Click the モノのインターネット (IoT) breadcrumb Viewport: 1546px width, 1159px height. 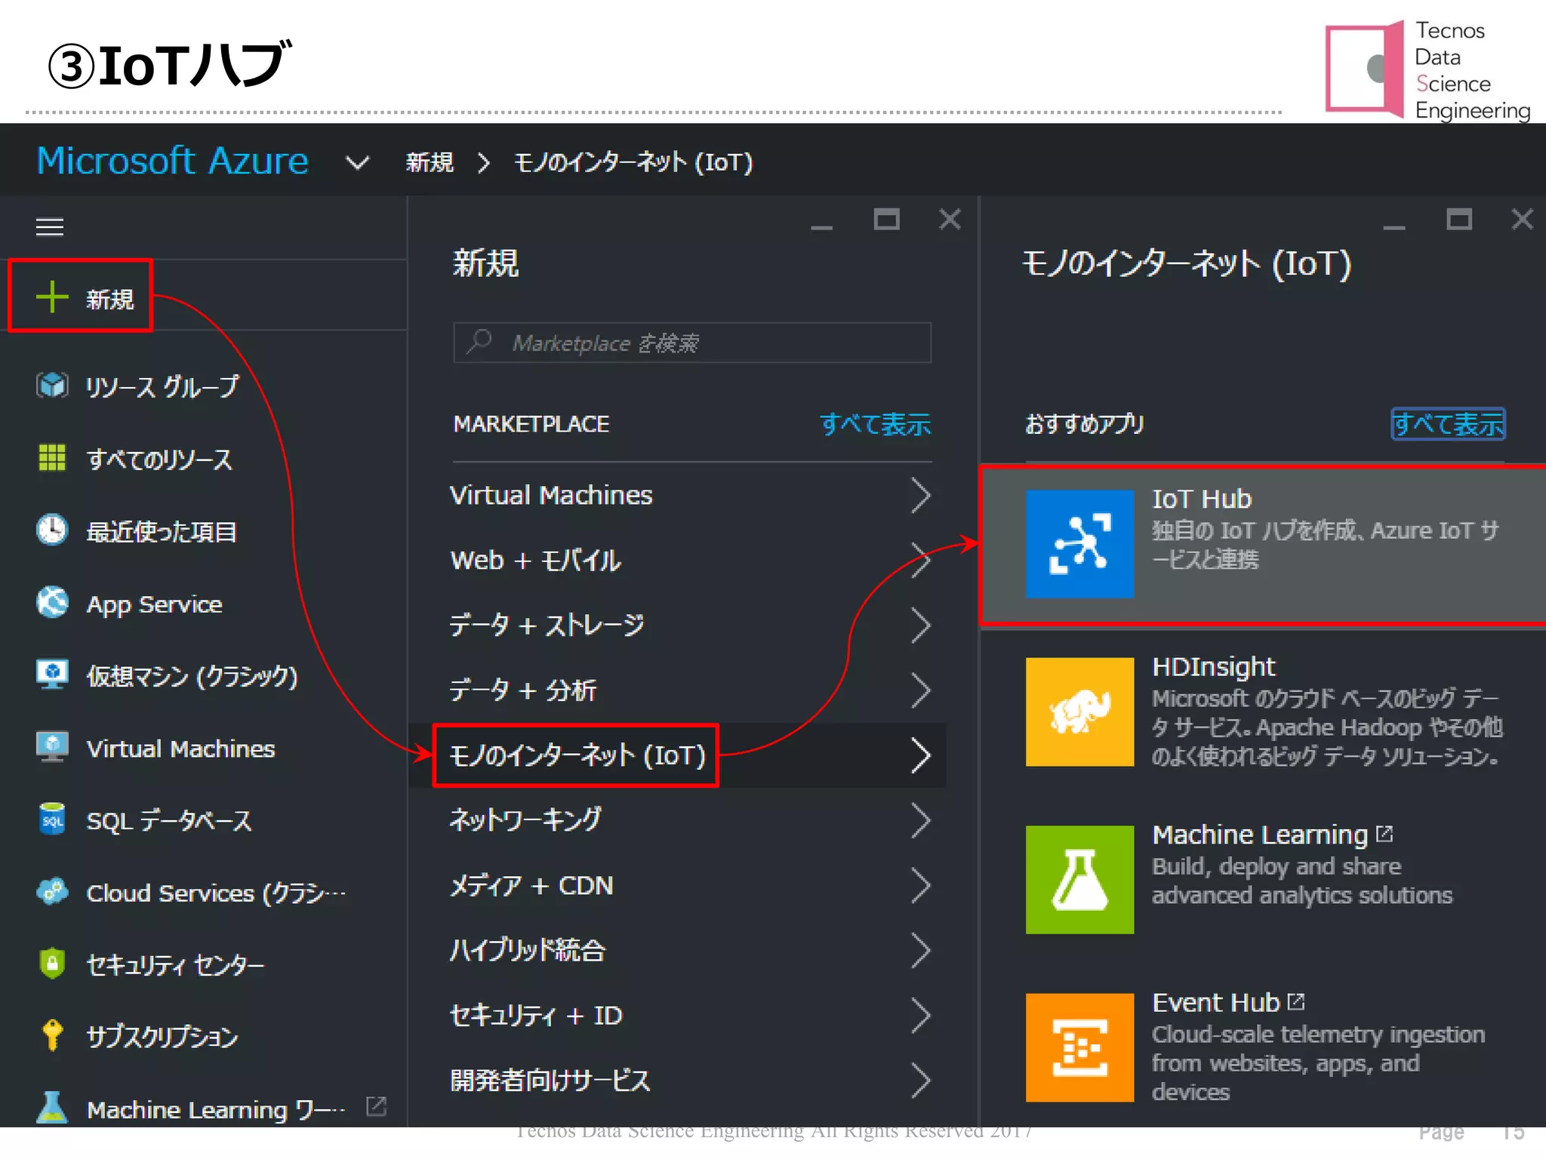coord(633,162)
